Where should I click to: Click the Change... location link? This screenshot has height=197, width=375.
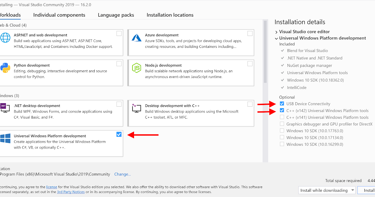point(122,174)
